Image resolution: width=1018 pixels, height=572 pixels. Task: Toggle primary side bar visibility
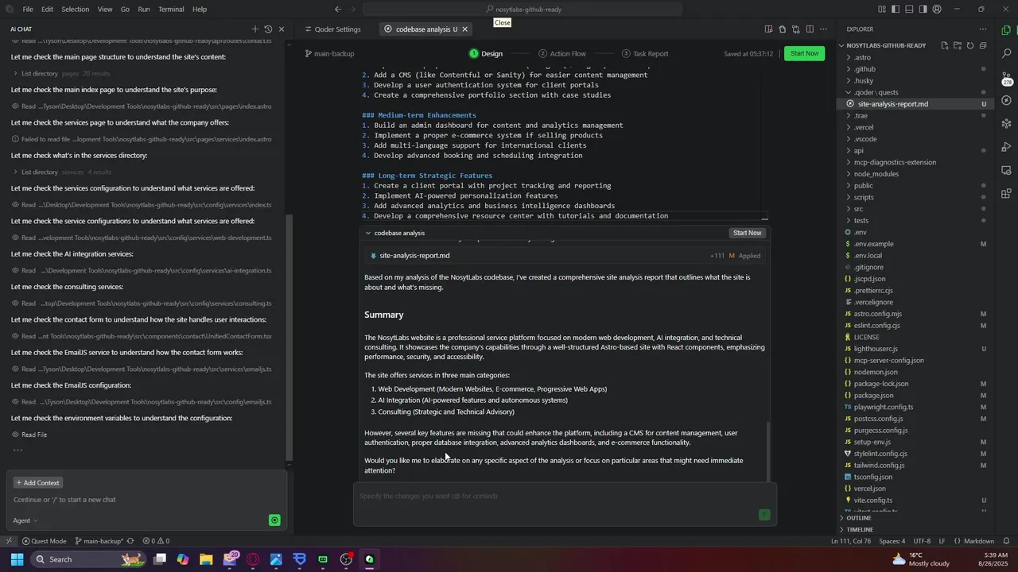click(896, 10)
